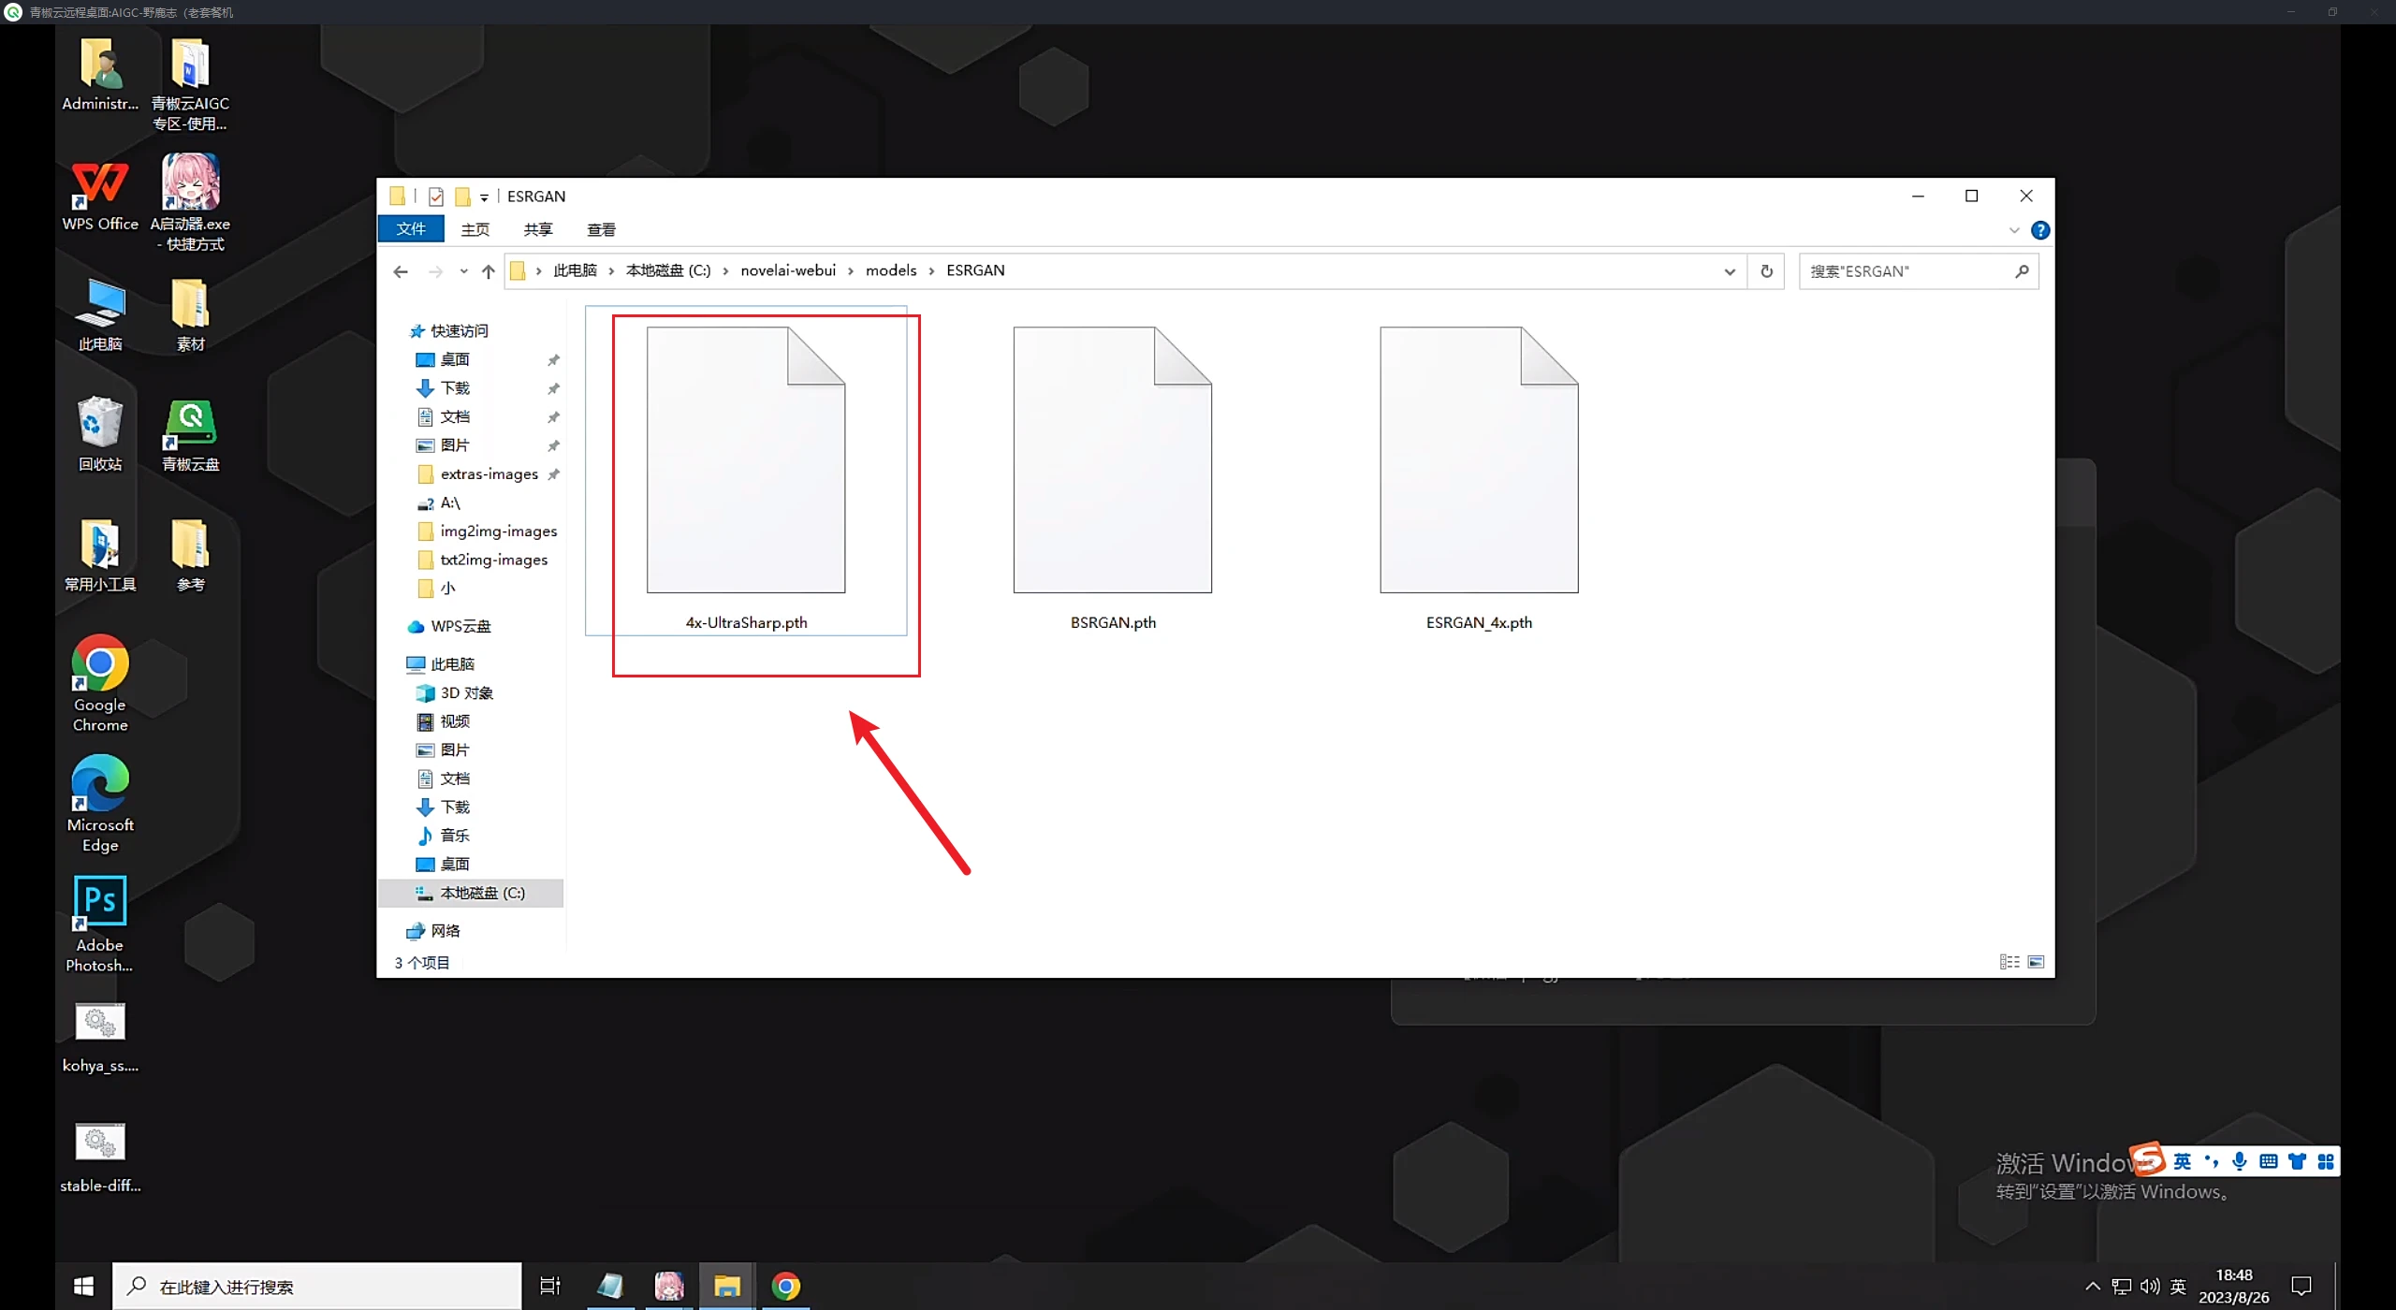This screenshot has height=1310, width=2396.
Task: Click the models breadcrumb segment
Action: pyautogui.click(x=890, y=270)
